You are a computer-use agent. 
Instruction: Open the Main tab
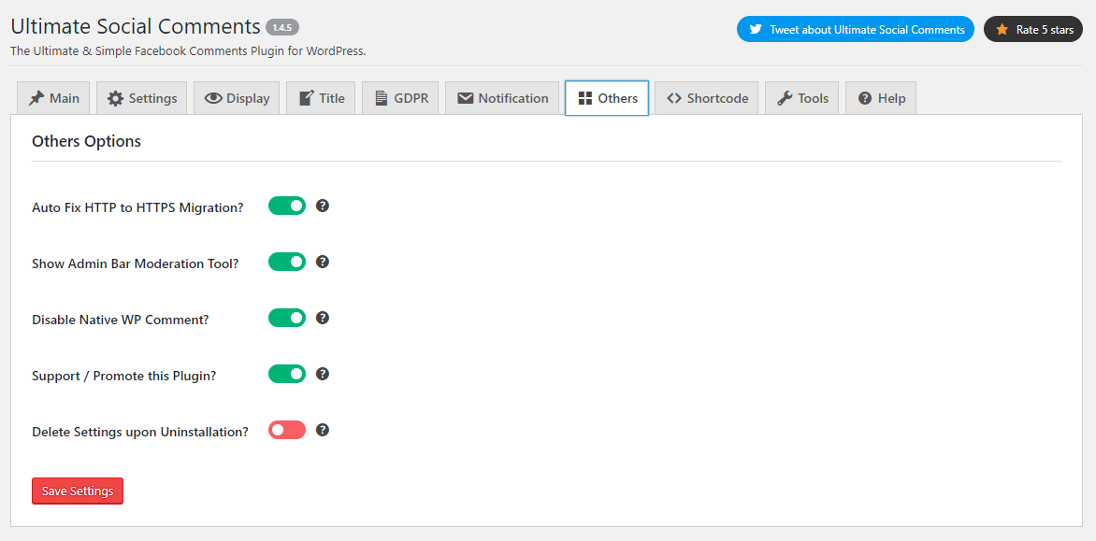pos(53,98)
